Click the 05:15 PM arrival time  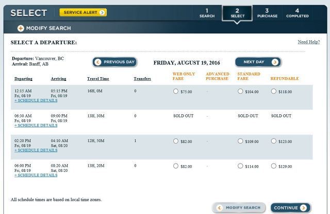coord(59,91)
